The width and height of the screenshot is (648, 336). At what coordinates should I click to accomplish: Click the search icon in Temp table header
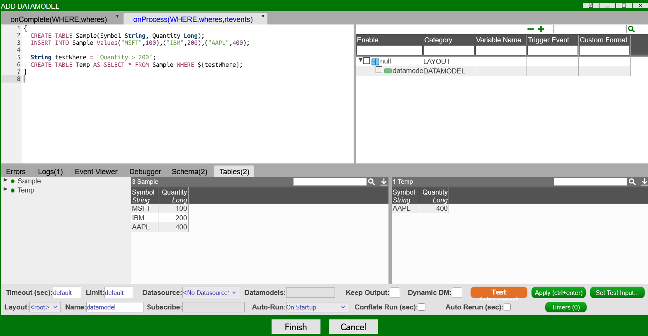pos(632,182)
